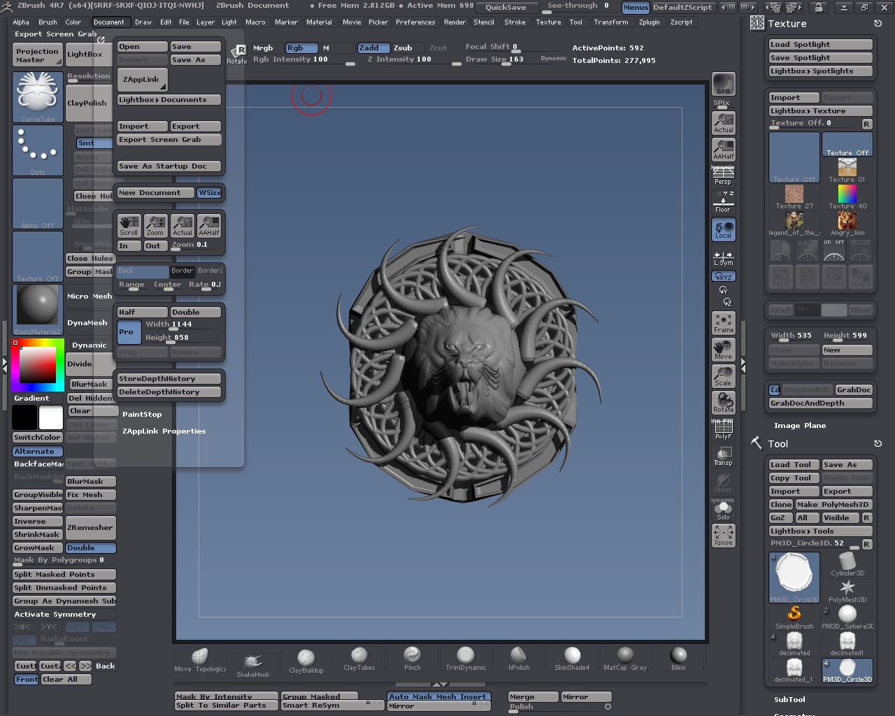The height and width of the screenshot is (716, 895).
Task: Click the main color picker square
Action: click(37, 365)
